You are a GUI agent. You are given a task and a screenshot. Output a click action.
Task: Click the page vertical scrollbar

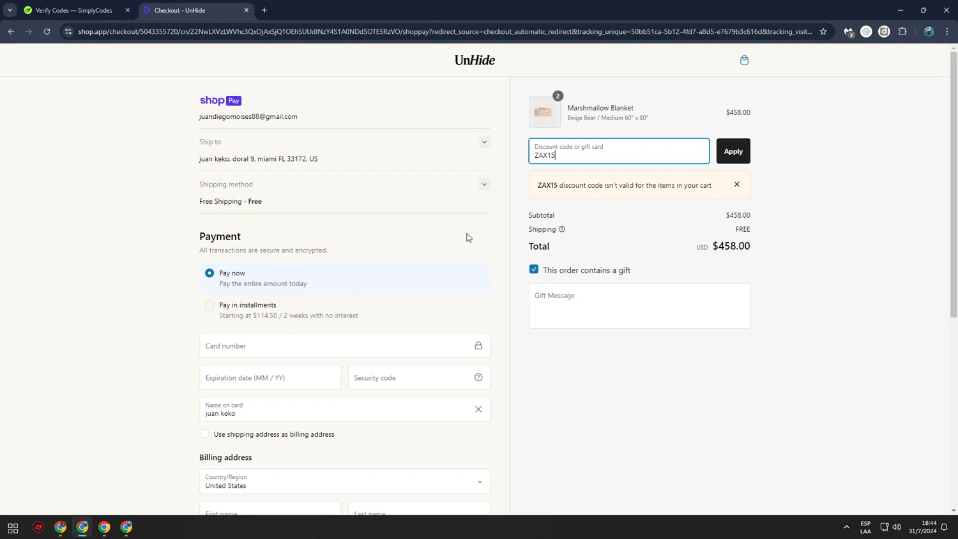click(954, 185)
